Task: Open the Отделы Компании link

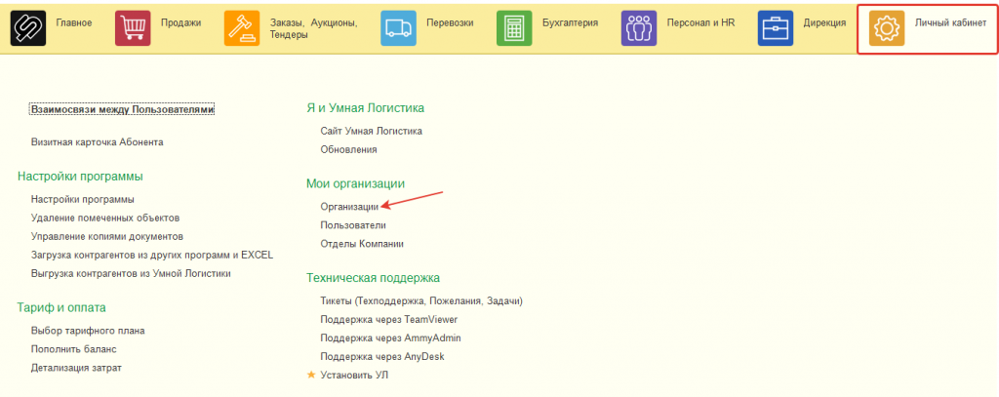Action: click(x=362, y=244)
